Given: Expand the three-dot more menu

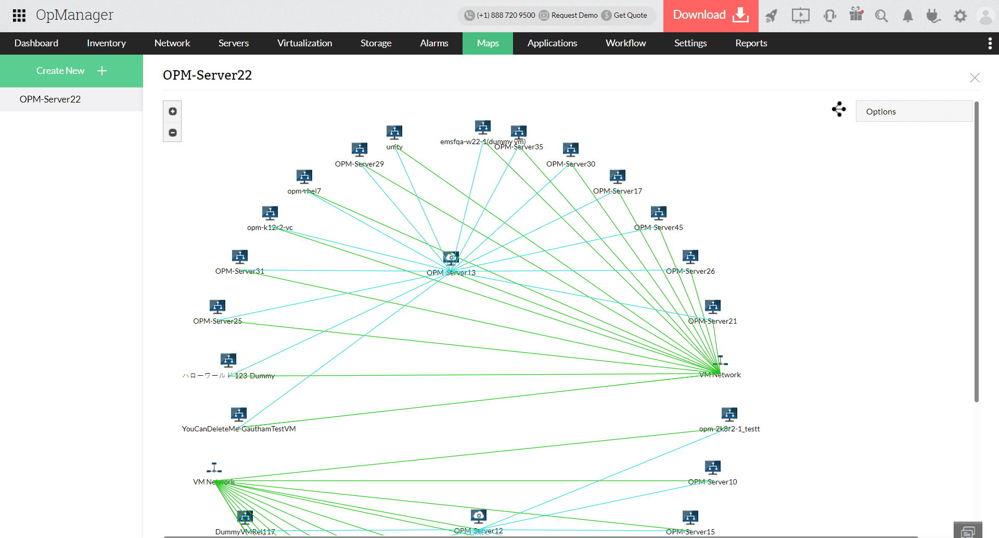Looking at the screenshot, I should pos(990,43).
